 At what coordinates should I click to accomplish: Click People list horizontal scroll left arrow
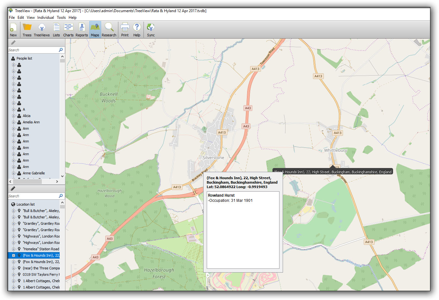tap(11, 181)
